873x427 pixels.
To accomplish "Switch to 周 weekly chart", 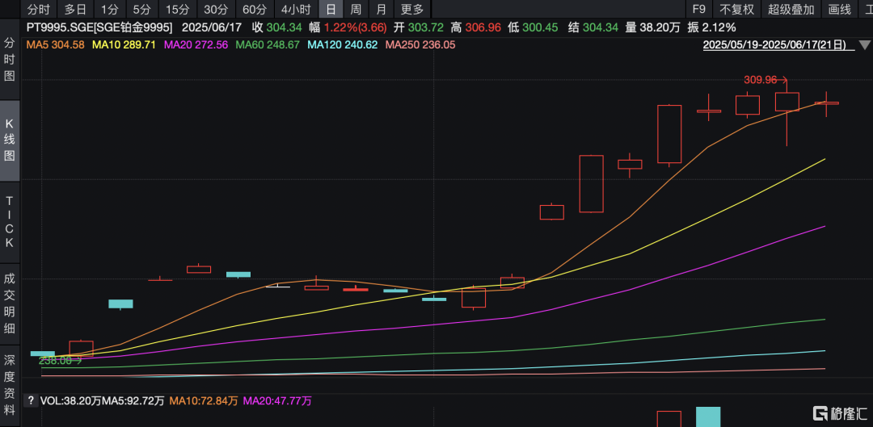I will point(356,9).
